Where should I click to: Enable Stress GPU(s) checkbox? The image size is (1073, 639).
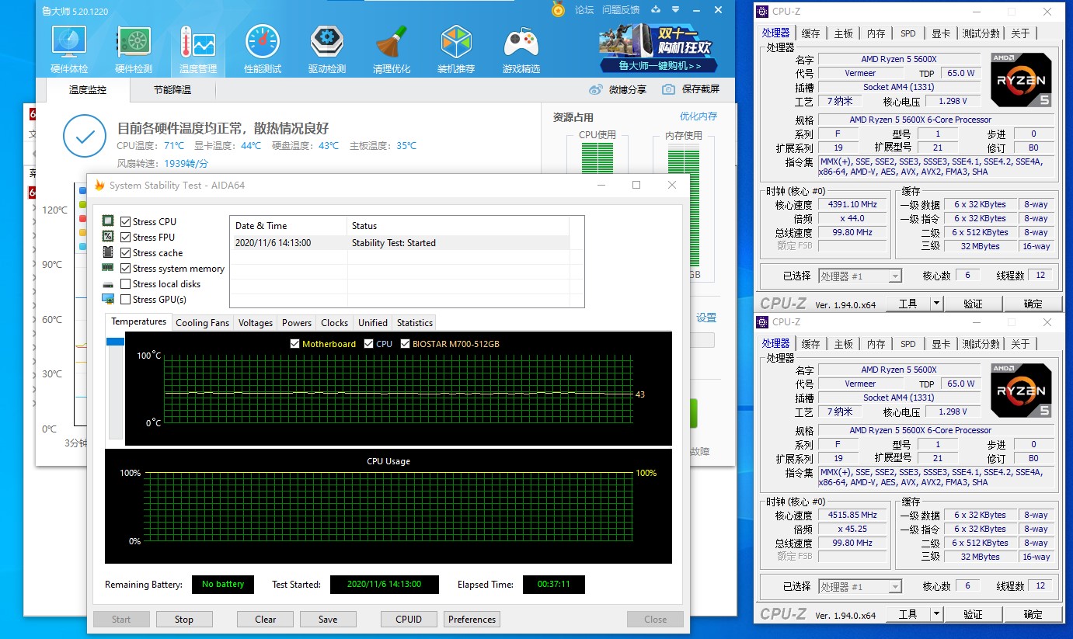(126, 299)
